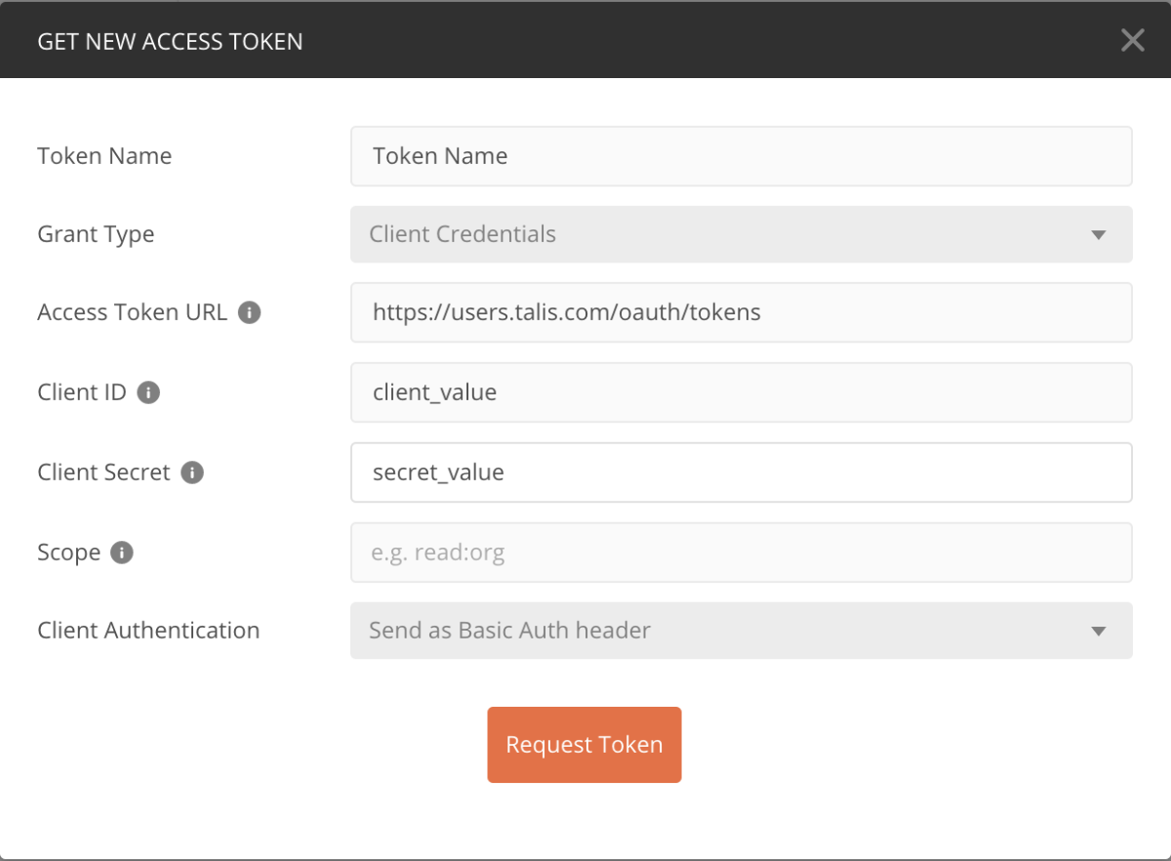The height and width of the screenshot is (861, 1171).
Task: Click the Scope input field
Action: point(742,553)
